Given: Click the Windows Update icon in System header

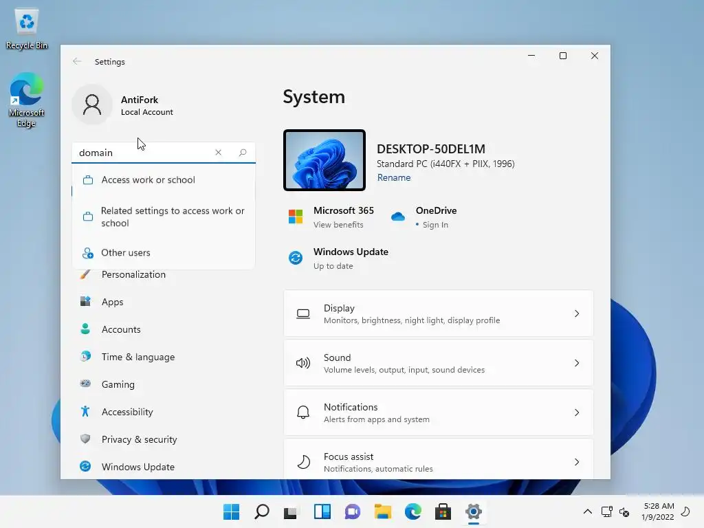Looking at the screenshot, I should point(296,258).
